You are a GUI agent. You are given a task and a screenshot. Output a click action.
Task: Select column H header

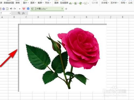[87, 17]
